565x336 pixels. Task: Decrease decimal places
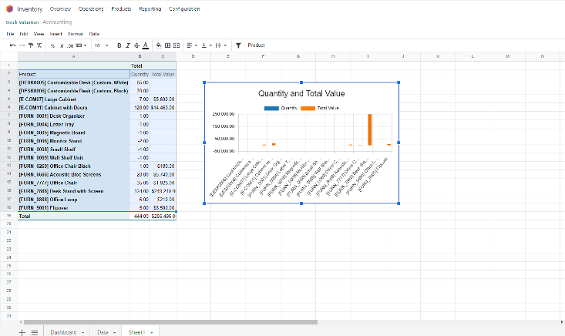[61, 45]
